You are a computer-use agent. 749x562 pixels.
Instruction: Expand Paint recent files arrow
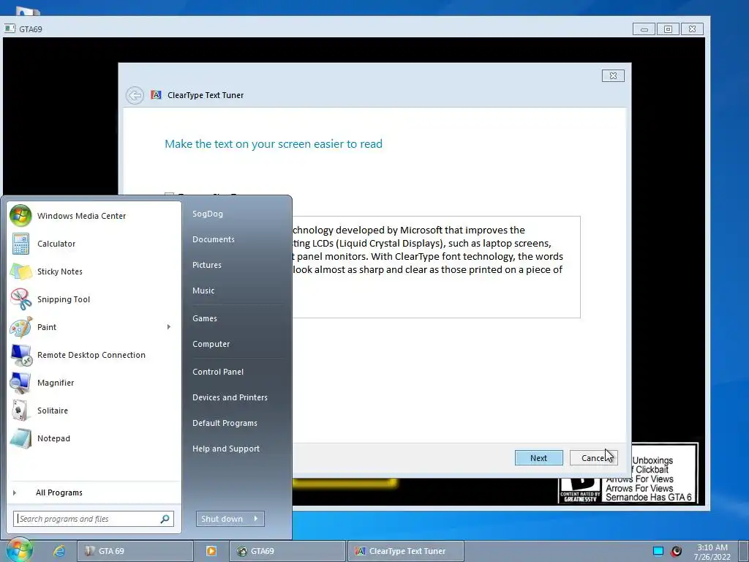point(169,327)
